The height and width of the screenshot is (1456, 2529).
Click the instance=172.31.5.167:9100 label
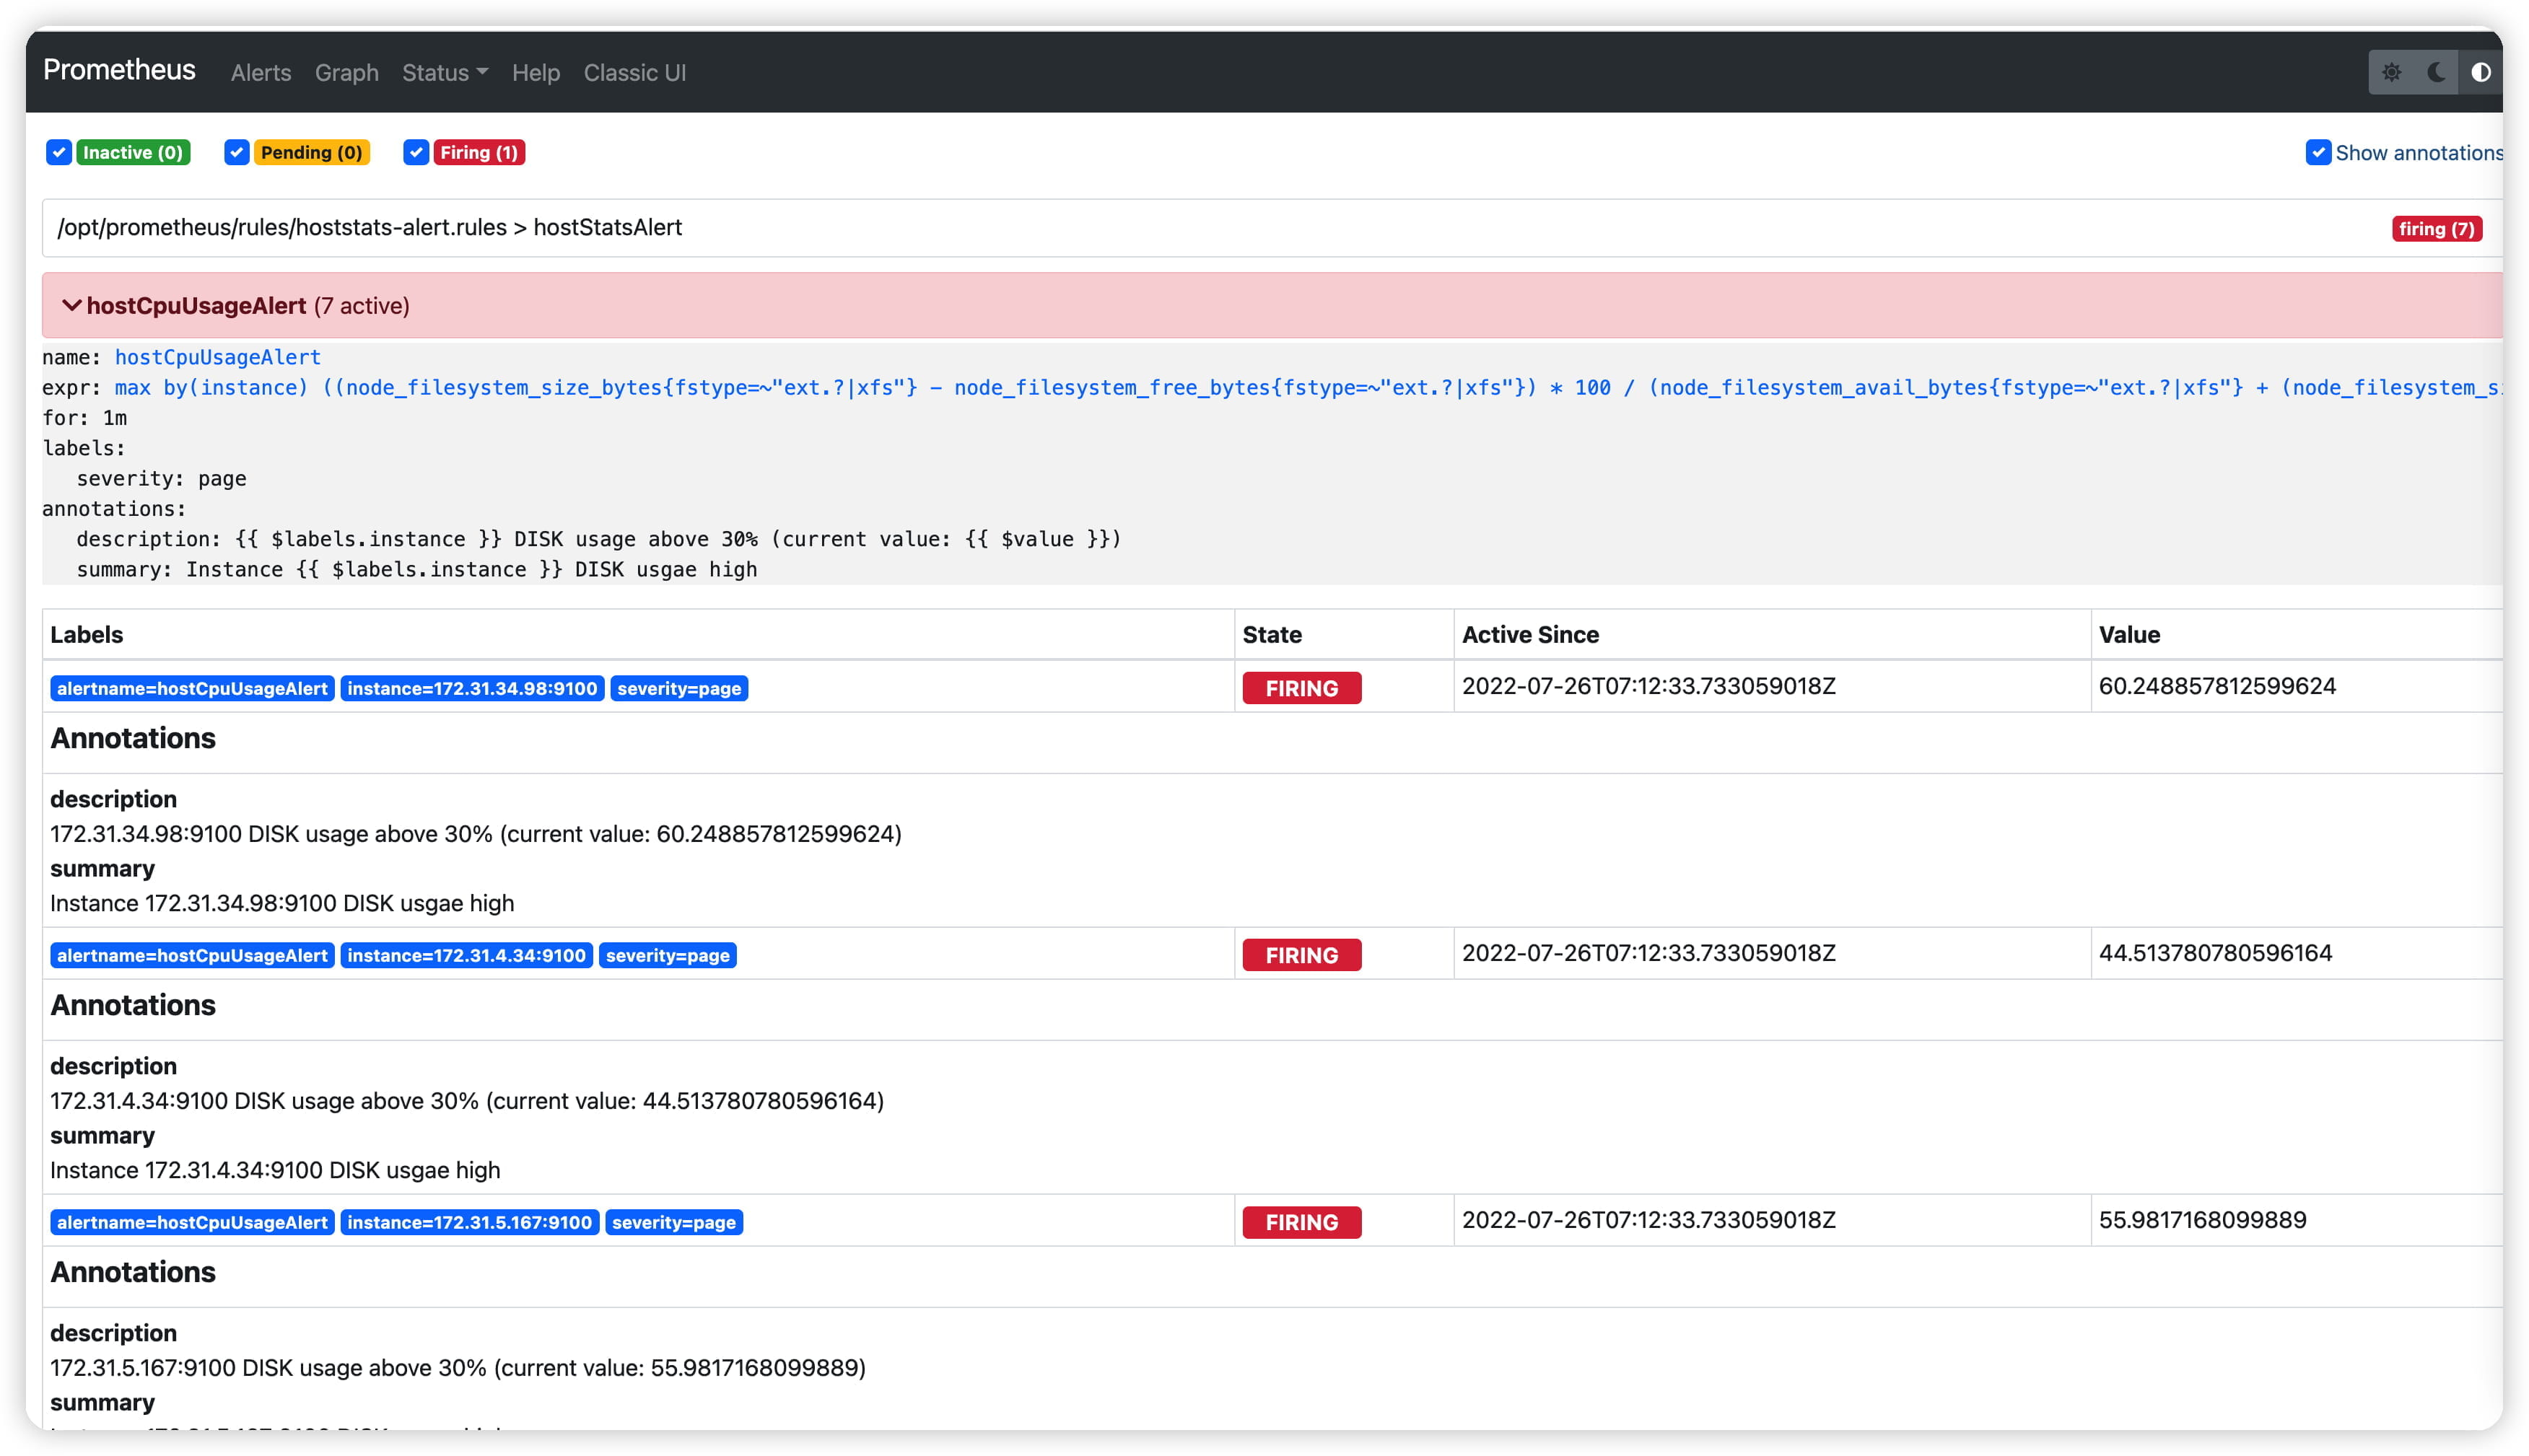coord(470,1222)
